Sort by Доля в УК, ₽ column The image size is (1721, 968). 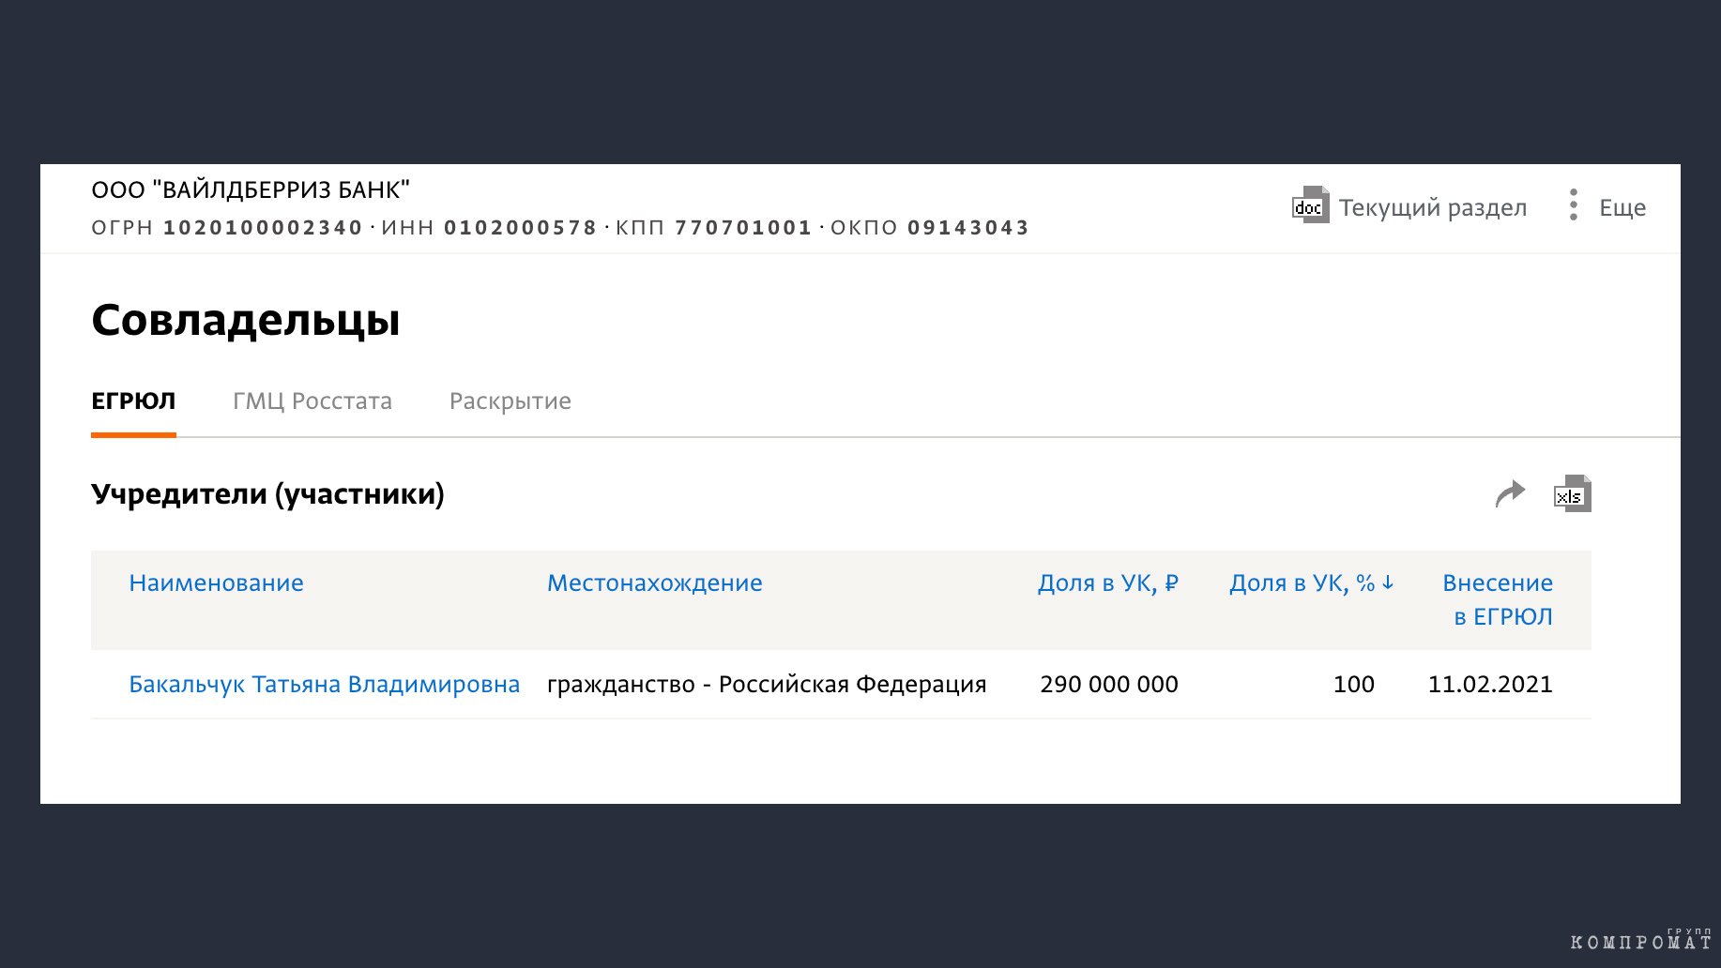pos(1108,583)
